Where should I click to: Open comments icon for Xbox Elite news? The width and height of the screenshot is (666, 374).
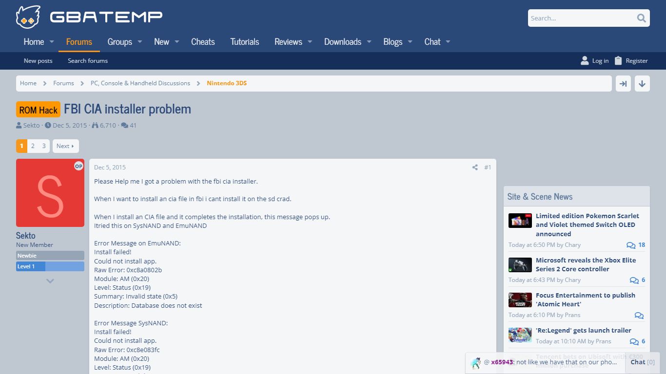point(634,280)
